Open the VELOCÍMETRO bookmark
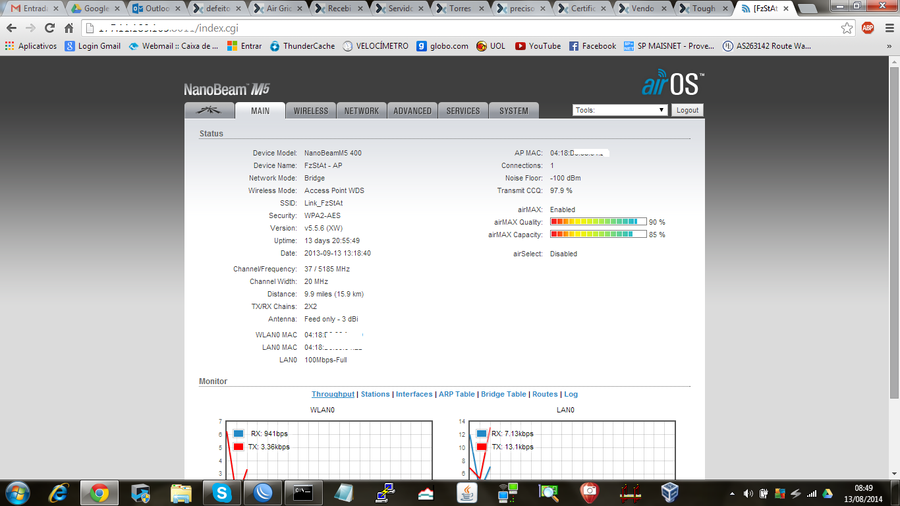 [376, 46]
